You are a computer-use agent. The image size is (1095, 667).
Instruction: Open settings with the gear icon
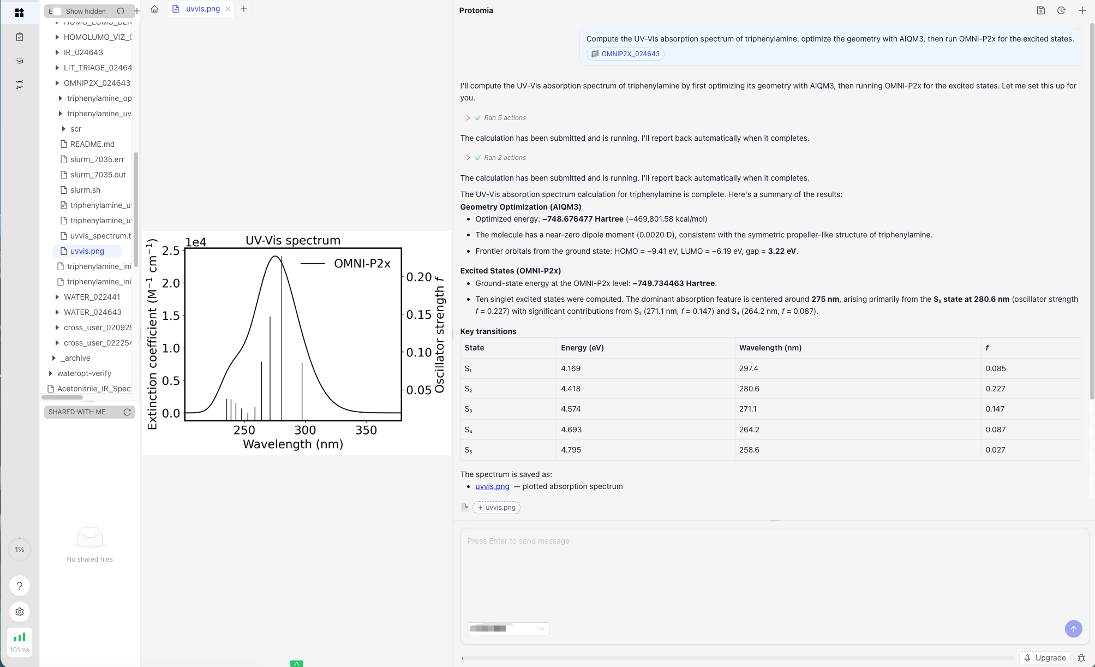point(20,612)
